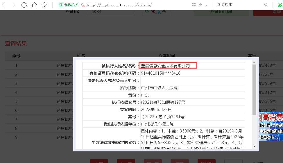Open the QR code grid icon
This screenshot has height=163, width=283.
coord(194,5)
